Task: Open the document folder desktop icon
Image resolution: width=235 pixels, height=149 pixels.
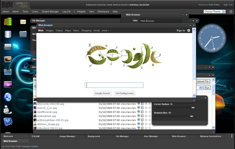Action: [8, 47]
